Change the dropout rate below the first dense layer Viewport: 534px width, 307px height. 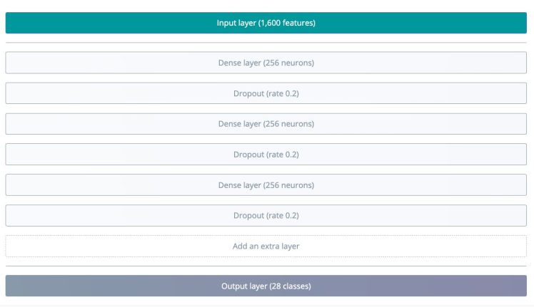pos(266,93)
